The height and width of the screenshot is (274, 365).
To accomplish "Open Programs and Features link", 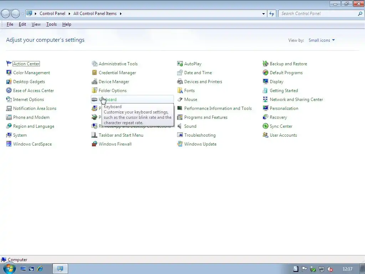I will tap(206, 117).
